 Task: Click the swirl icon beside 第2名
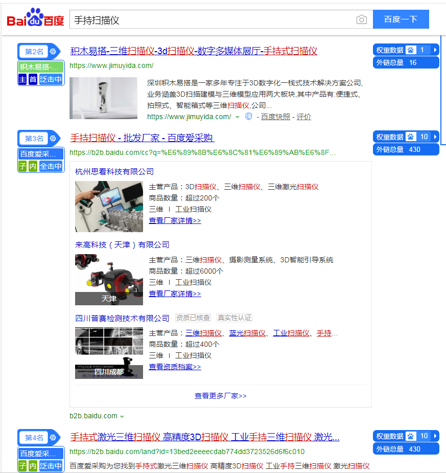tap(53, 52)
